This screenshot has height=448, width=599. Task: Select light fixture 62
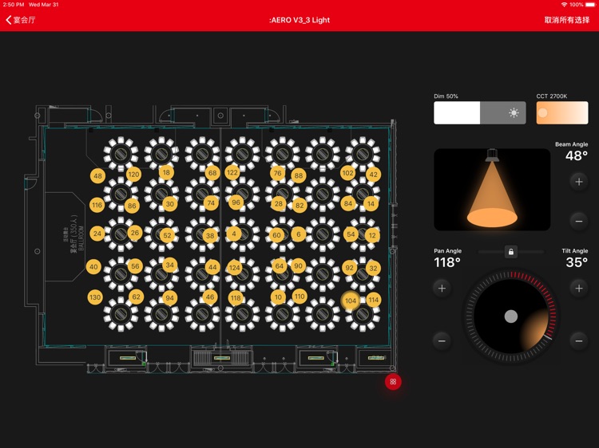pos(137,297)
